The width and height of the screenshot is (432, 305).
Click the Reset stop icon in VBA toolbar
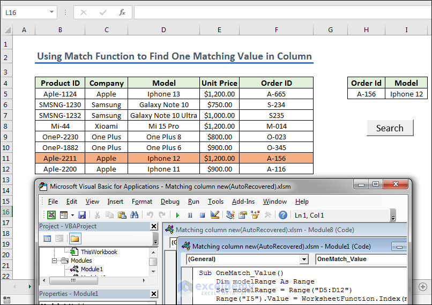pyautogui.click(x=202, y=215)
